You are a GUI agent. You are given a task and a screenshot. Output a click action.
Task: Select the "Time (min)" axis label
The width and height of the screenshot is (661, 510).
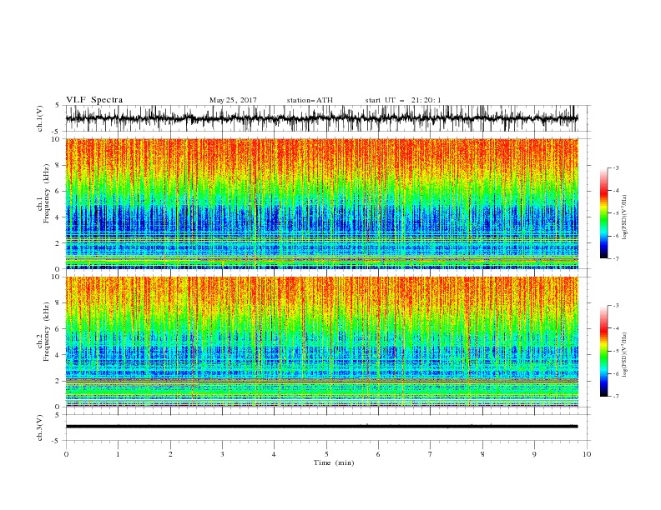pos(334,462)
